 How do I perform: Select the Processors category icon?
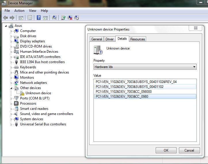click(16, 103)
